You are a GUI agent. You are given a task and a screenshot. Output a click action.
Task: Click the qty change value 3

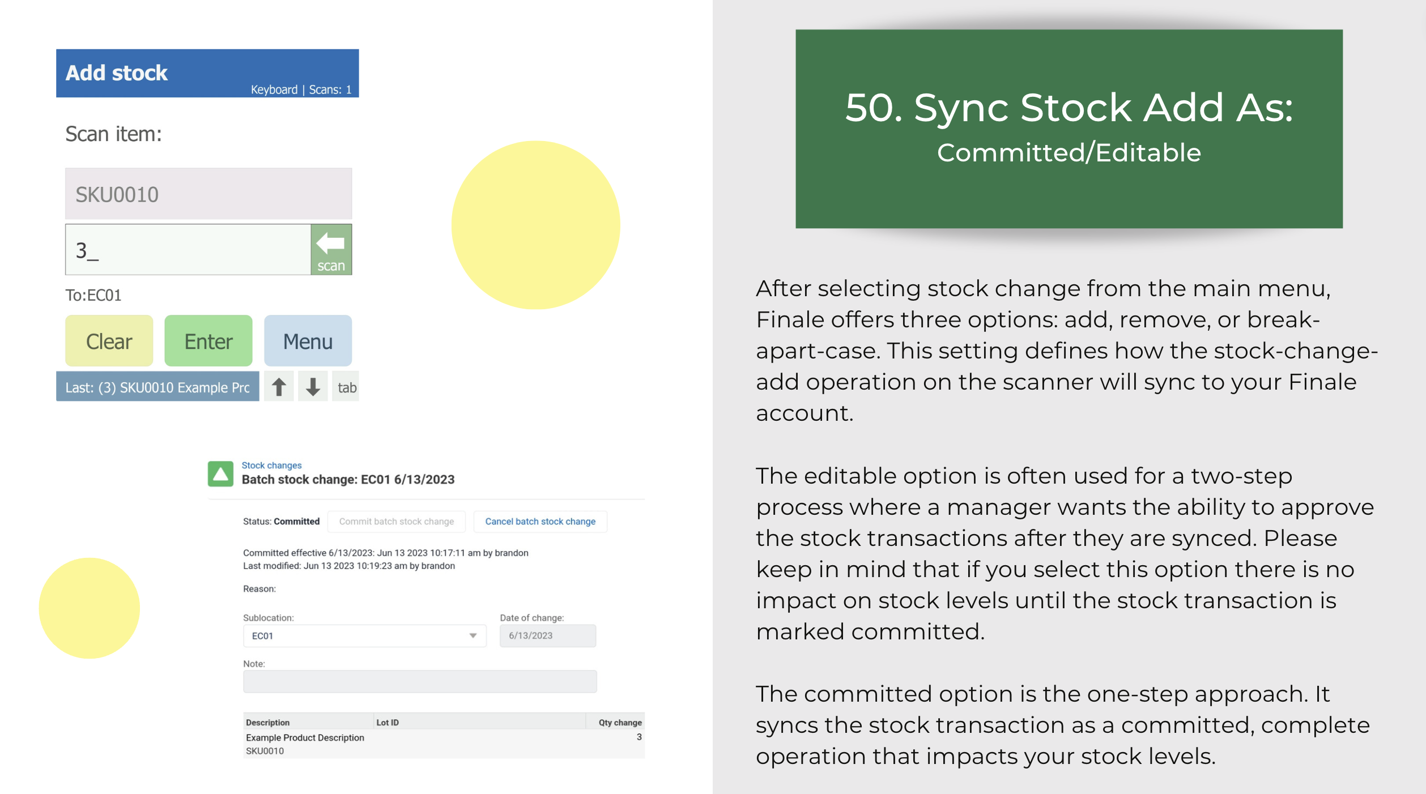(x=639, y=737)
